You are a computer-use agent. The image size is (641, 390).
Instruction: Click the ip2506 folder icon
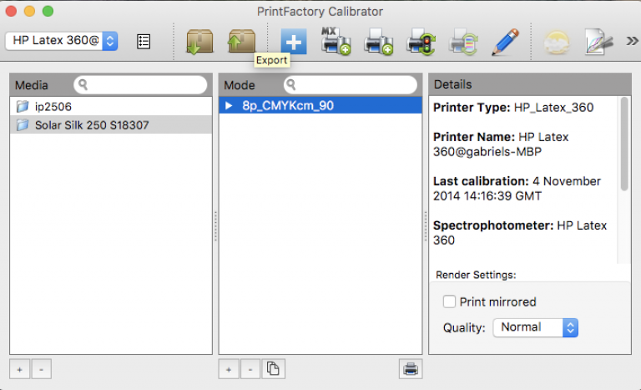(23, 106)
